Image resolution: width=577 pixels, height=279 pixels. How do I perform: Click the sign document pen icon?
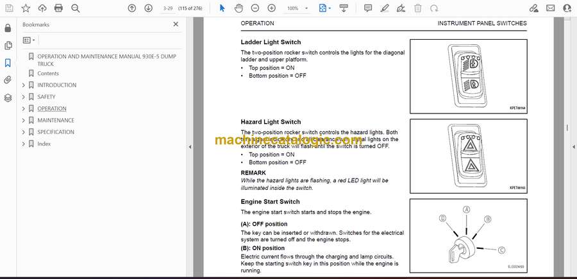point(401,8)
